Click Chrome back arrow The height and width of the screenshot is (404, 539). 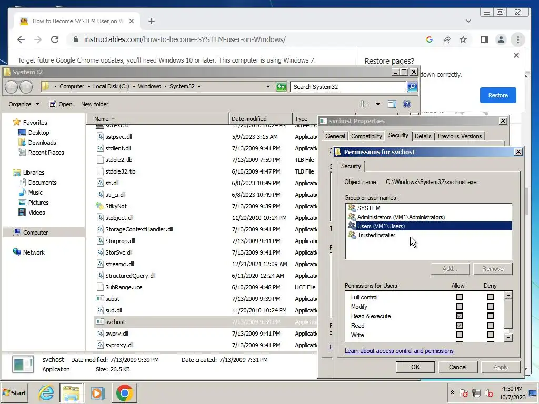(x=21, y=39)
